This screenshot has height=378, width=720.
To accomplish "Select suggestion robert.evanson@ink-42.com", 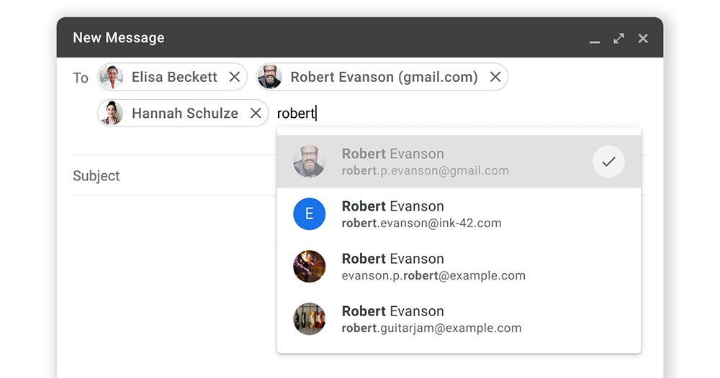I will pos(459,214).
